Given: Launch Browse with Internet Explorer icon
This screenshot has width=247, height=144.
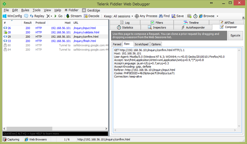Looking at the screenshot, I should 206,16.
